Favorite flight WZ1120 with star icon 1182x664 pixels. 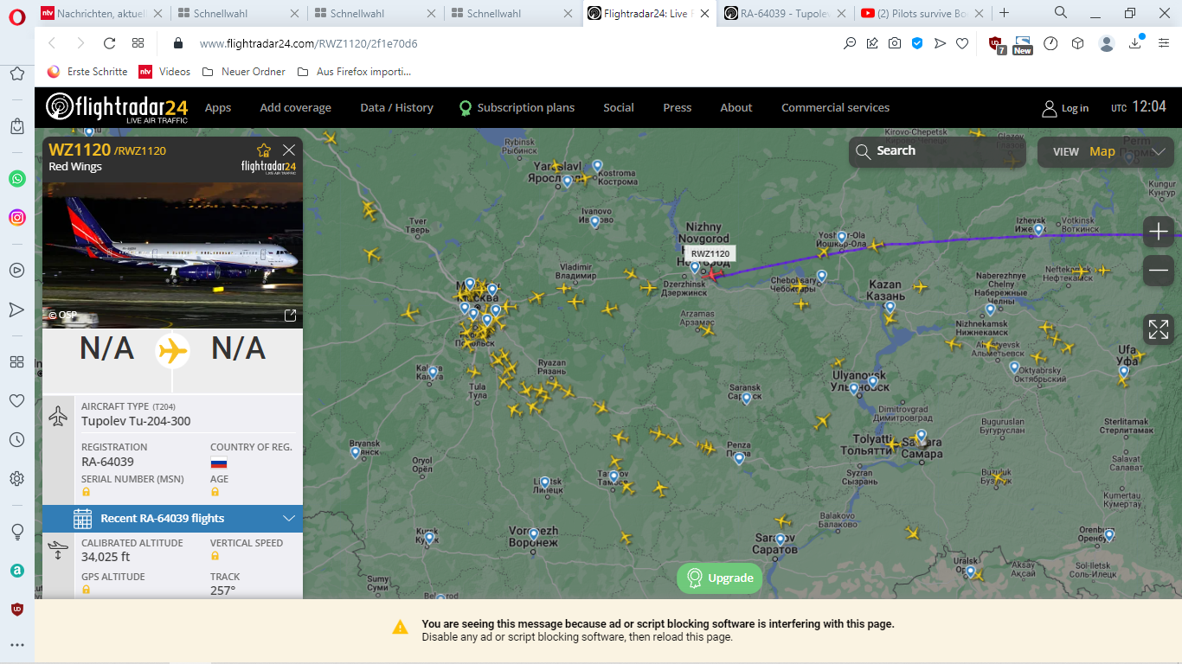point(264,150)
